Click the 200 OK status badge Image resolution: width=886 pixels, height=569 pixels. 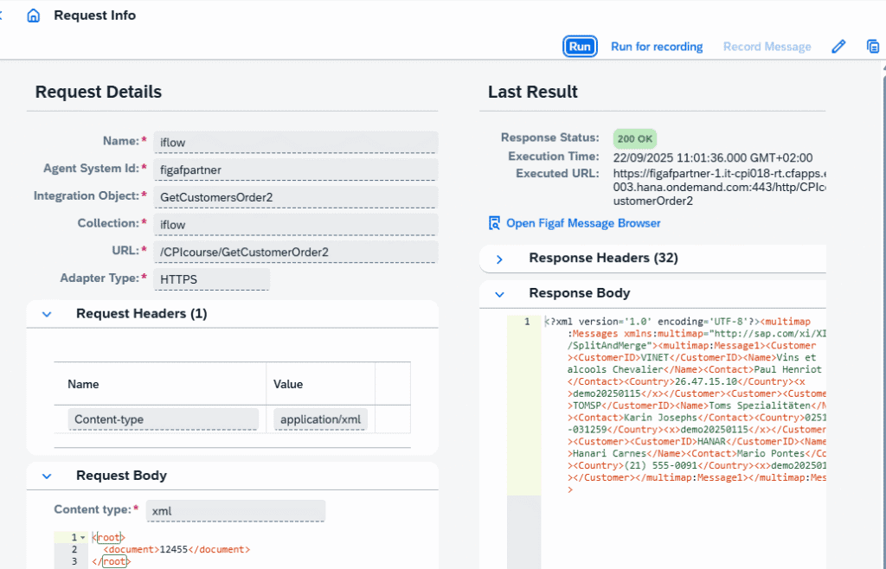click(634, 138)
